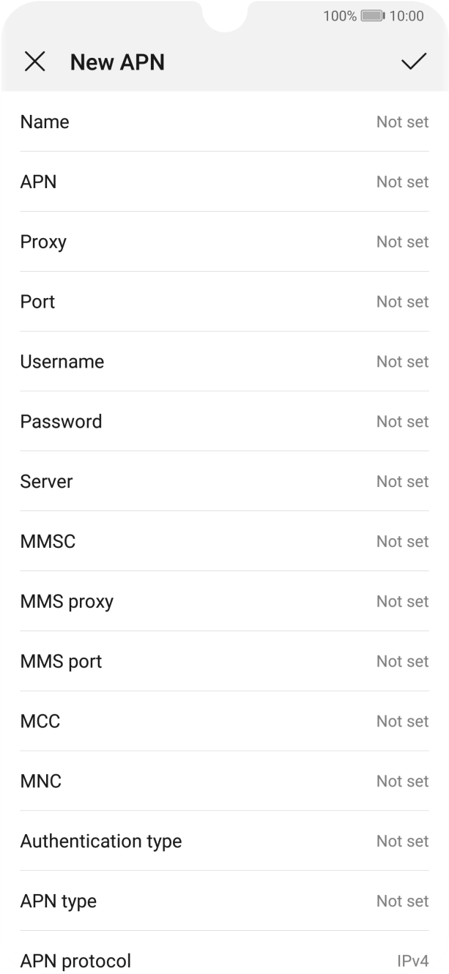The height and width of the screenshot is (974, 449).
Task: Tap the New APN title
Action: coord(117,62)
